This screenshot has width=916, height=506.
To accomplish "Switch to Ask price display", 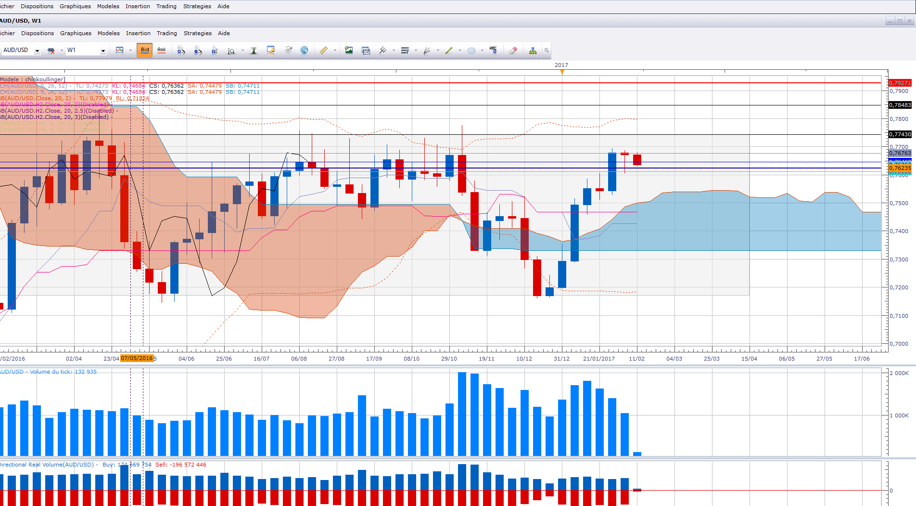I will [162, 50].
